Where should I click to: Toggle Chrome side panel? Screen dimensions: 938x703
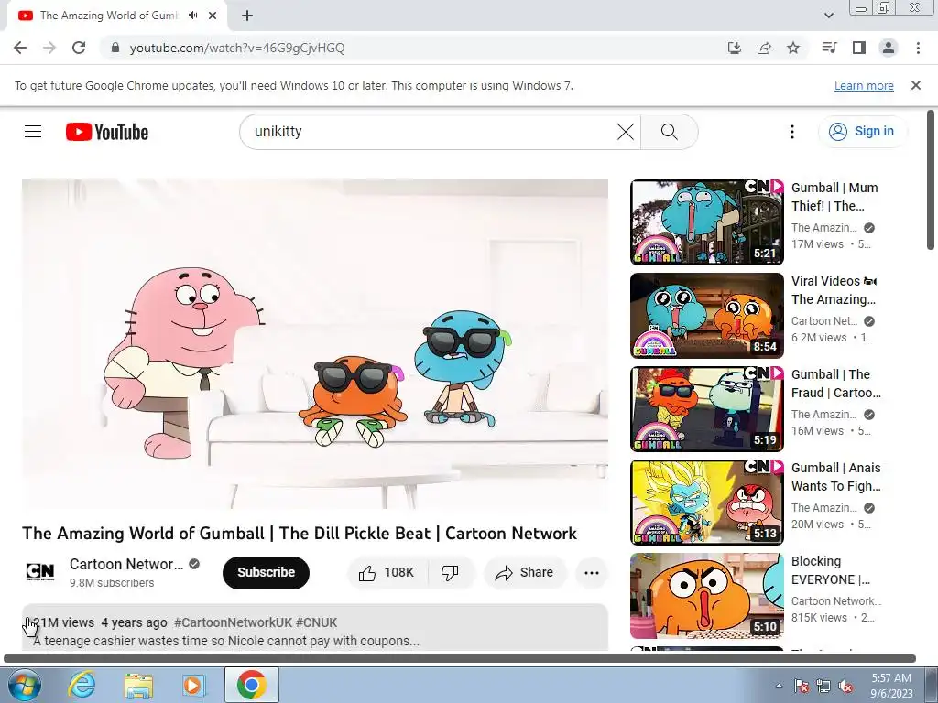[859, 48]
